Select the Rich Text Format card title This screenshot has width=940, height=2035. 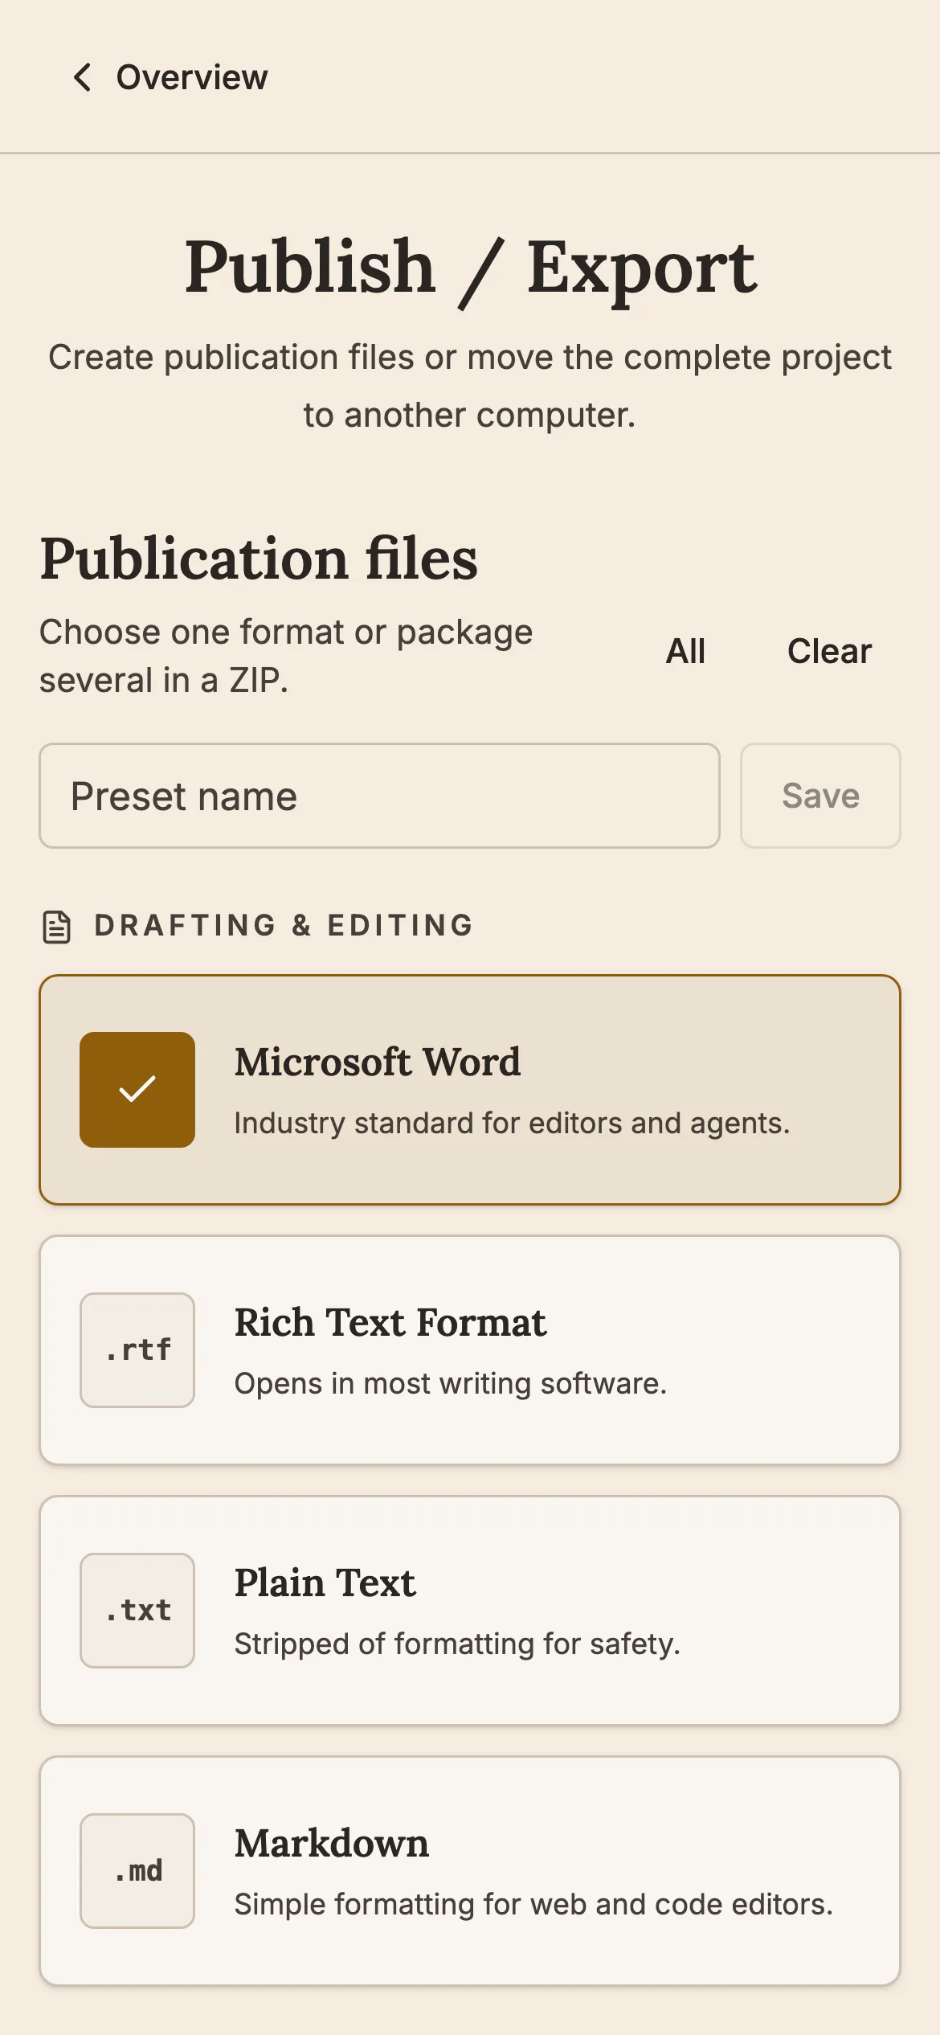click(390, 1322)
